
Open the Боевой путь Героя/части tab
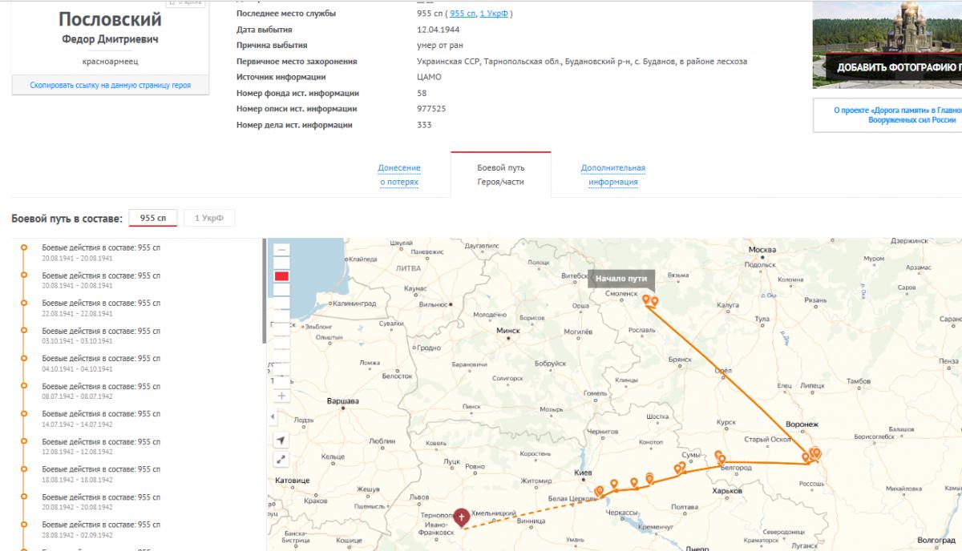tap(501, 175)
